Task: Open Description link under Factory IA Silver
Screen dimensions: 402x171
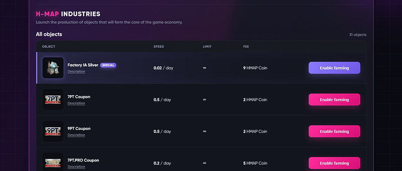Action: (76, 71)
